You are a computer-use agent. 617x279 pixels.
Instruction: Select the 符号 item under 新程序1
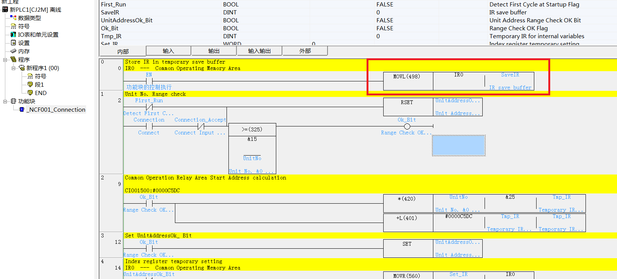40,76
